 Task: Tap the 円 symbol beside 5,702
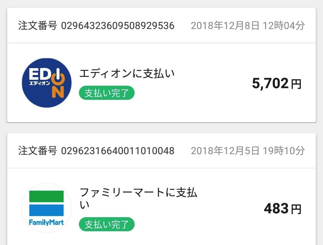[296, 84]
